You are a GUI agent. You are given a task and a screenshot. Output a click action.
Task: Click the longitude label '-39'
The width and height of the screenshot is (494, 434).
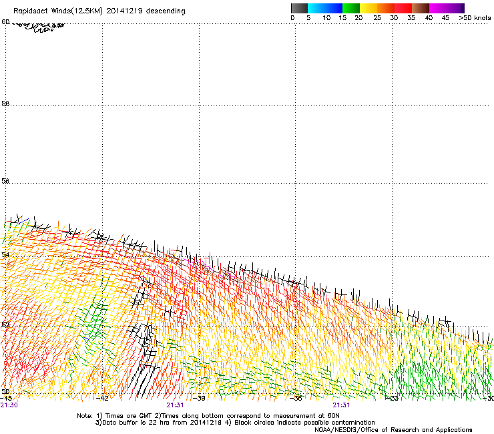pos(199,399)
